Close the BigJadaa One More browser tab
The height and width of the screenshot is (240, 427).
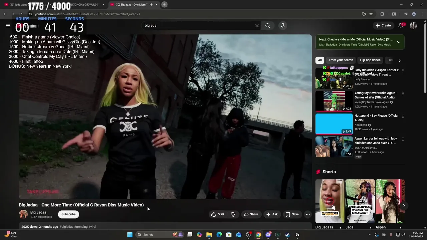[157, 4]
